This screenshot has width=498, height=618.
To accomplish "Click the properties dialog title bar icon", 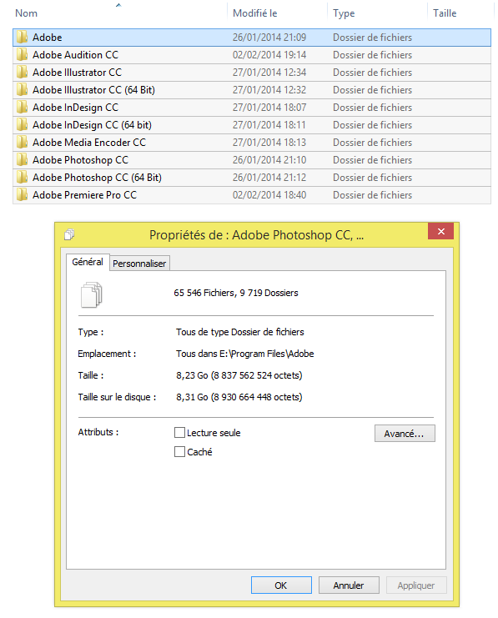I will [69, 234].
